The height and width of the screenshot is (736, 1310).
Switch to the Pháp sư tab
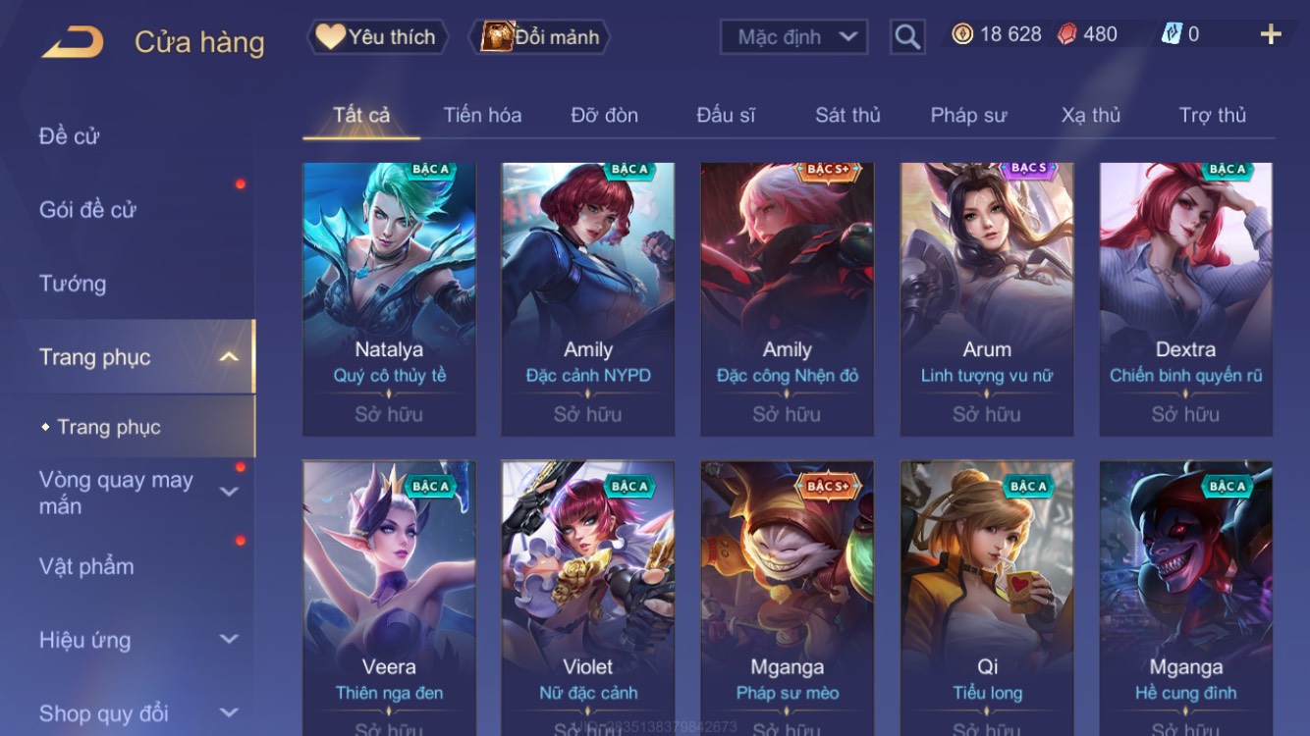tap(968, 115)
